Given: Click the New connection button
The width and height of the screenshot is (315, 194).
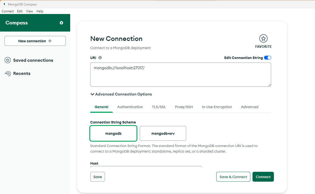Looking at the screenshot, I should [x=35, y=41].
